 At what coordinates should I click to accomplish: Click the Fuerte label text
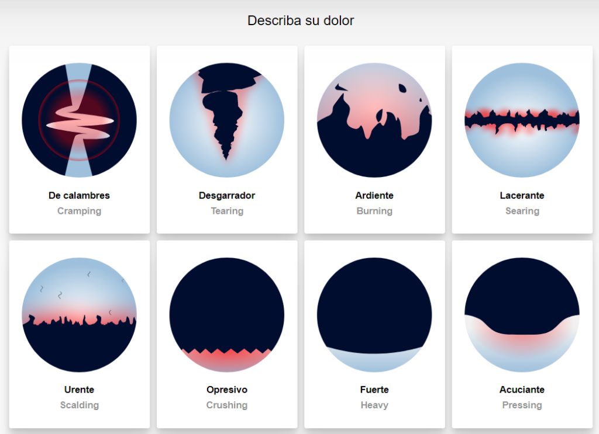coord(374,390)
